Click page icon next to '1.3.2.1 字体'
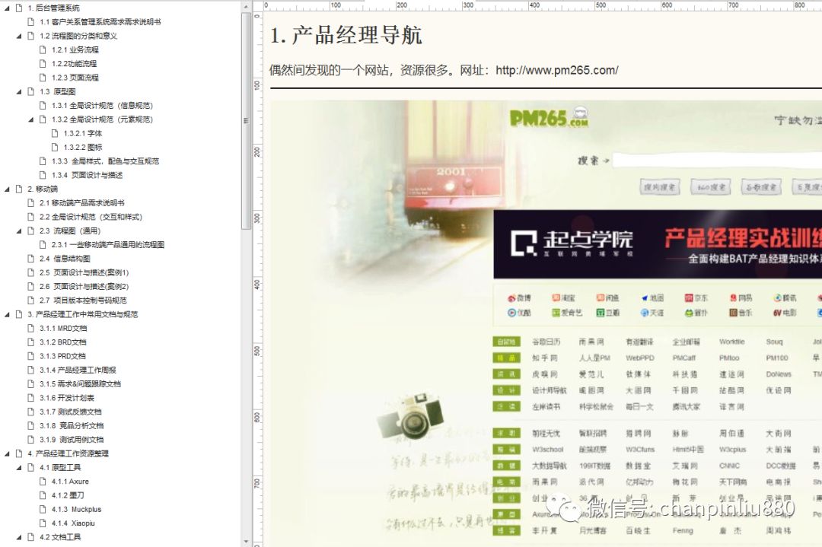The height and width of the screenshot is (547, 822). click(55, 133)
